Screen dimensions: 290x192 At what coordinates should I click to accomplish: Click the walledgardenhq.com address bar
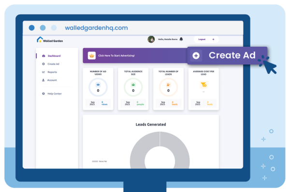(96, 28)
